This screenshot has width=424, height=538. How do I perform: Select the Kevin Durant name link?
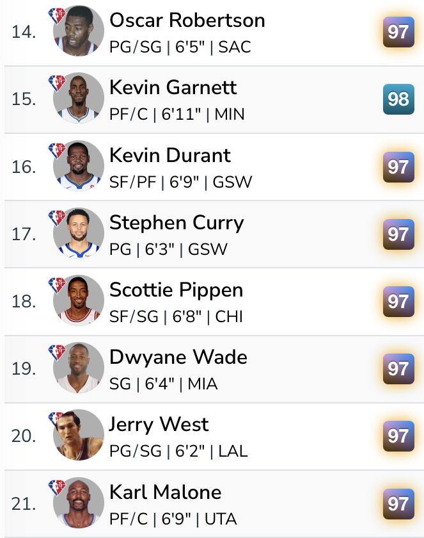point(170,155)
